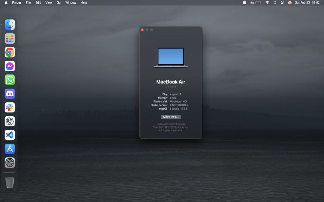Open the ChatGPT app icon
The width and height of the screenshot is (324, 202).
(x=10, y=121)
